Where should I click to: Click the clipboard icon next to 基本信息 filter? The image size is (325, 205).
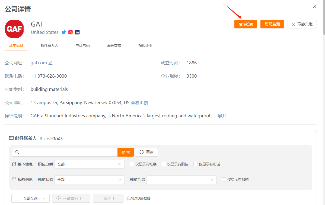14,164
